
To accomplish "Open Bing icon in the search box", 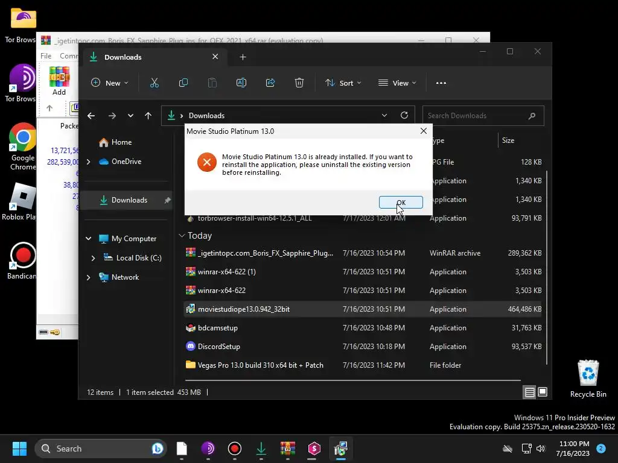I will click(x=158, y=449).
